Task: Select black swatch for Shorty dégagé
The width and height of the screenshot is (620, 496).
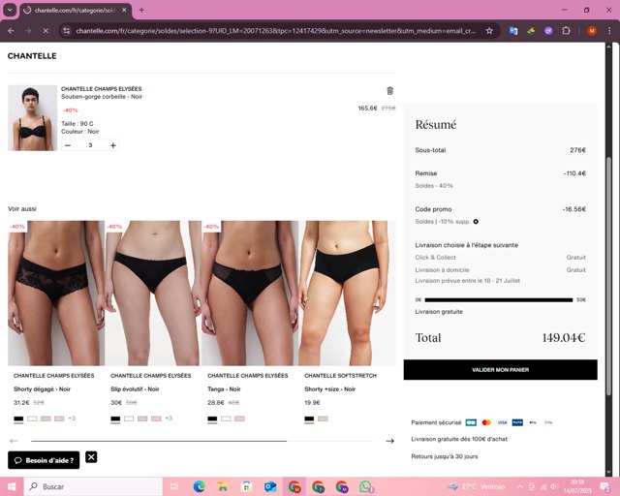Action: coord(18,418)
